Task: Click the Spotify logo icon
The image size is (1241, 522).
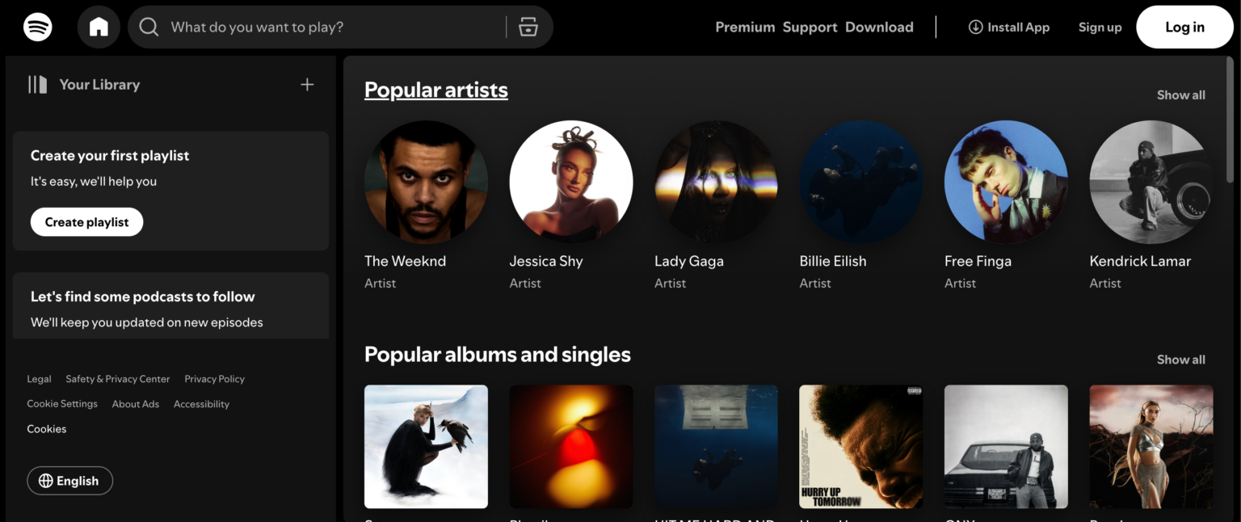Action: (x=38, y=27)
